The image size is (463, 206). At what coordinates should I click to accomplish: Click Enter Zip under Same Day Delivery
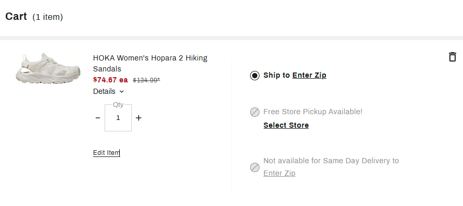pyautogui.click(x=279, y=173)
